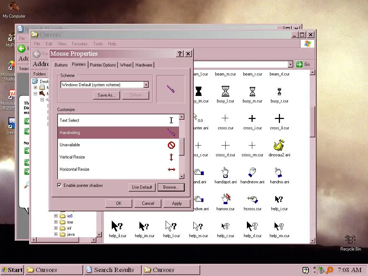Click the Use Default button

point(142,187)
